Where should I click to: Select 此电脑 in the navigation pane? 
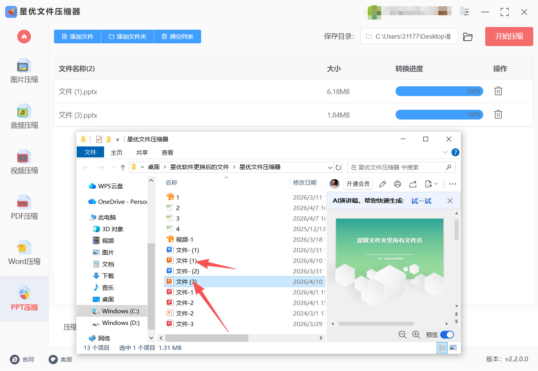click(103, 218)
